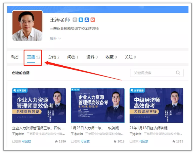The width and height of the screenshot is (193, 154).
Task: Open the 中级经济师高效备考 thumbnail
Action: [156, 105]
